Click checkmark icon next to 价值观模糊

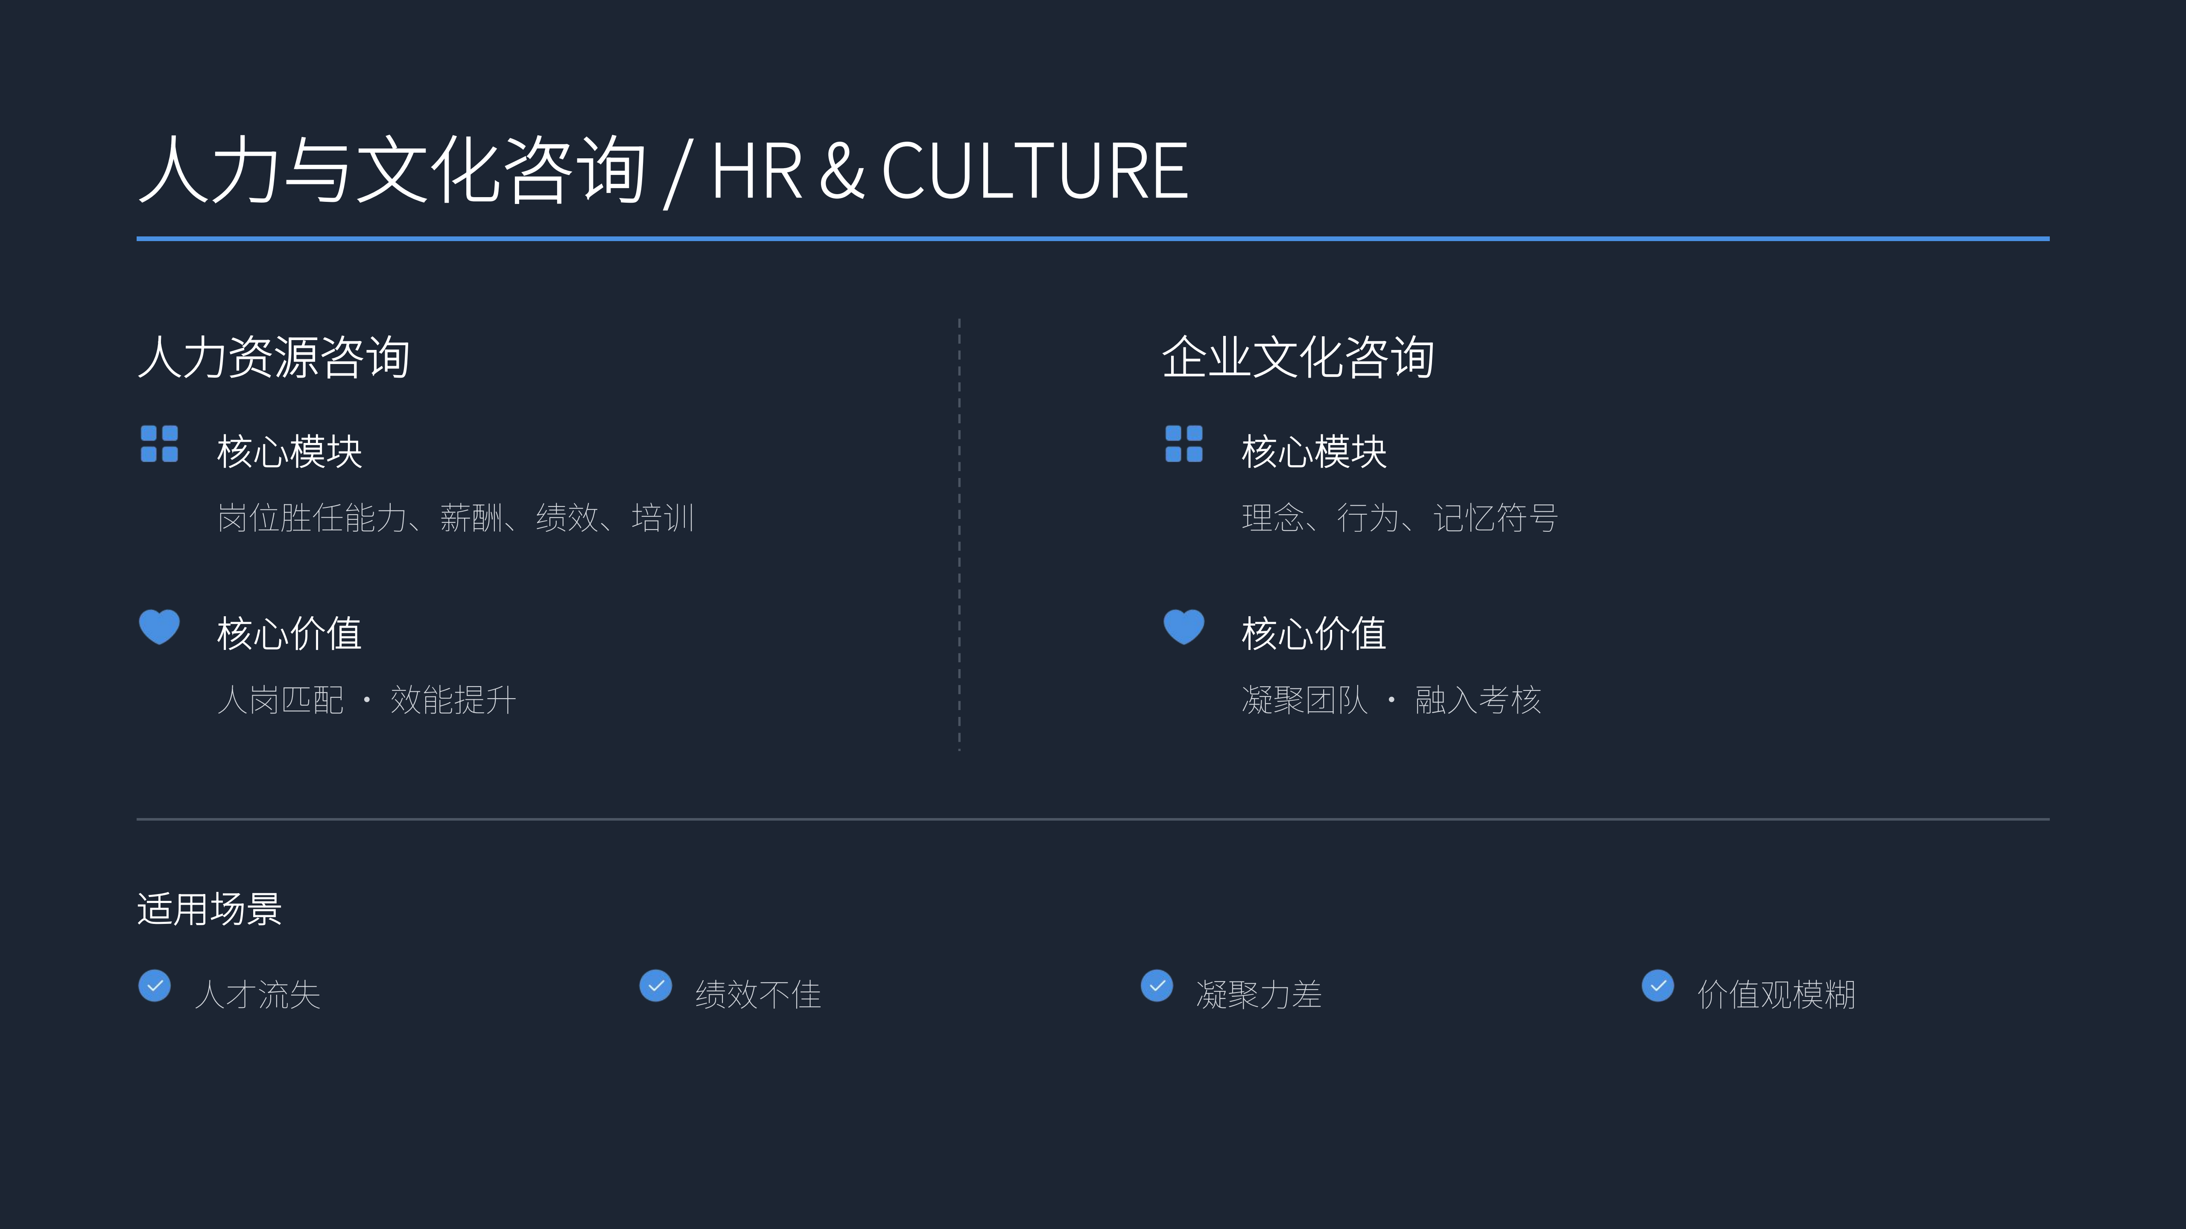click(x=1657, y=986)
